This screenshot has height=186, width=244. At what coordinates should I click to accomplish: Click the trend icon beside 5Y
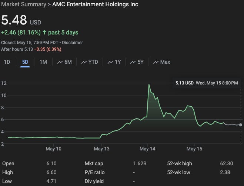click(133, 62)
